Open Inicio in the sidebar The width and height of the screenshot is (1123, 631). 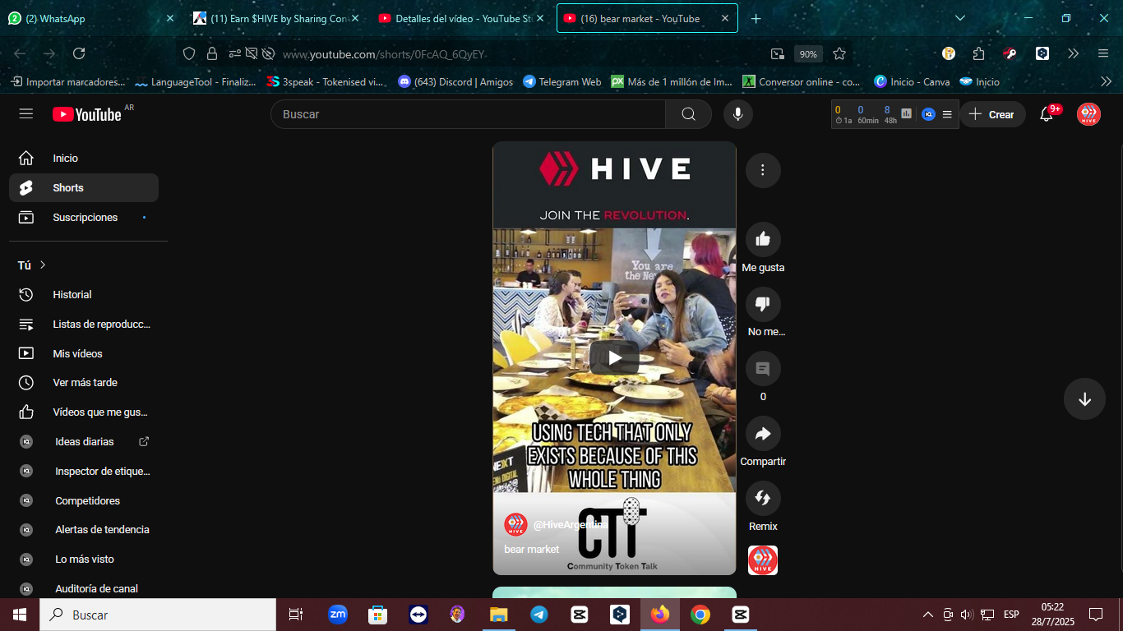point(84,158)
